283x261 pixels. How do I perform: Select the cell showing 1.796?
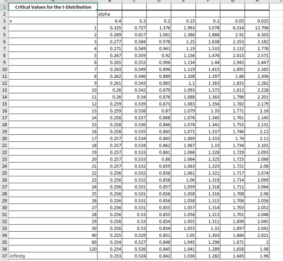(x=232, y=97)
